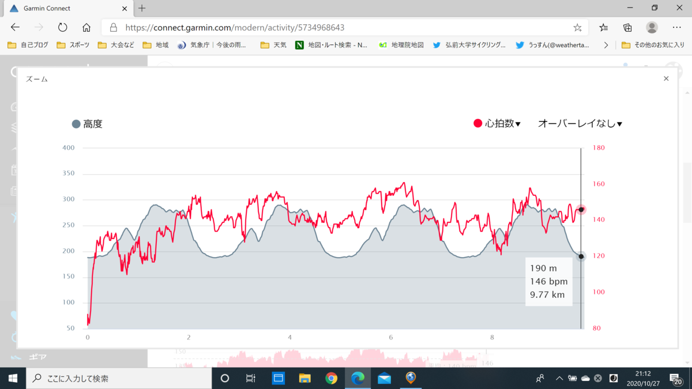The width and height of the screenshot is (692, 389).
Task: Open the browser profile avatar
Action: pos(652,27)
